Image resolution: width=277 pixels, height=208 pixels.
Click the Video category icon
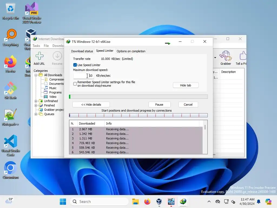46,97
